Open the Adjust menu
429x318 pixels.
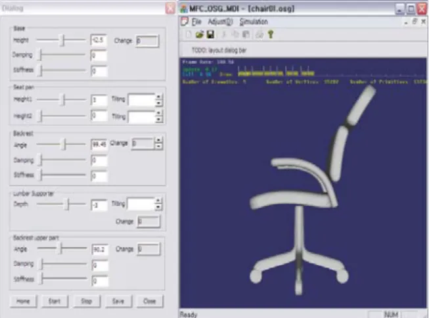[220, 22]
